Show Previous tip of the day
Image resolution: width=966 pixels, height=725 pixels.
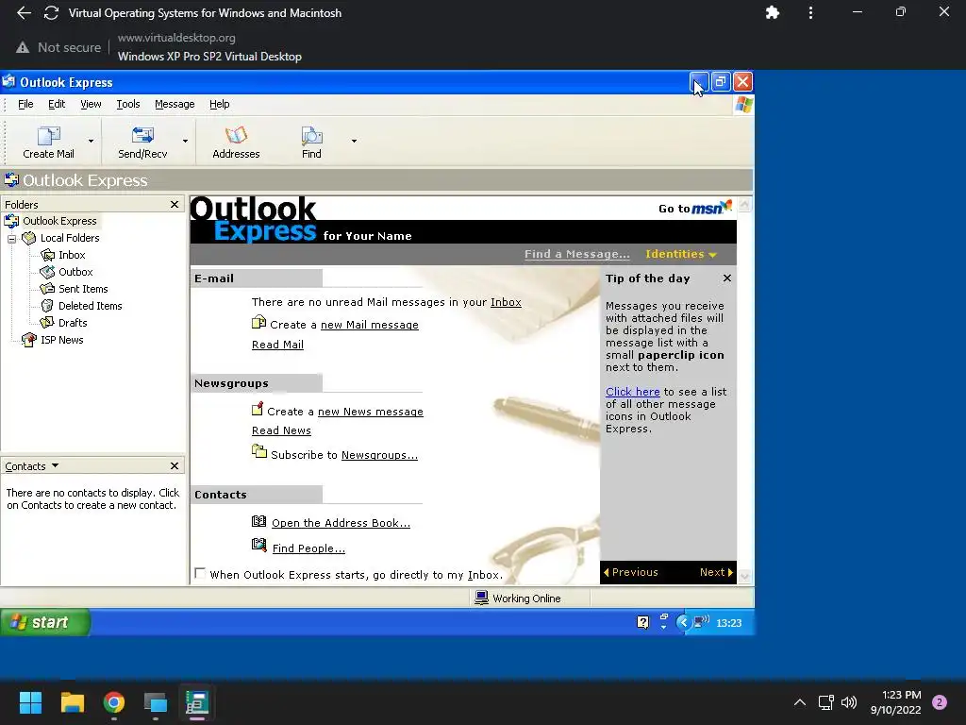click(630, 572)
